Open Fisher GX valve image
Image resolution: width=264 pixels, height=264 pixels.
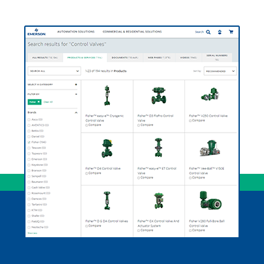(159, 201)
